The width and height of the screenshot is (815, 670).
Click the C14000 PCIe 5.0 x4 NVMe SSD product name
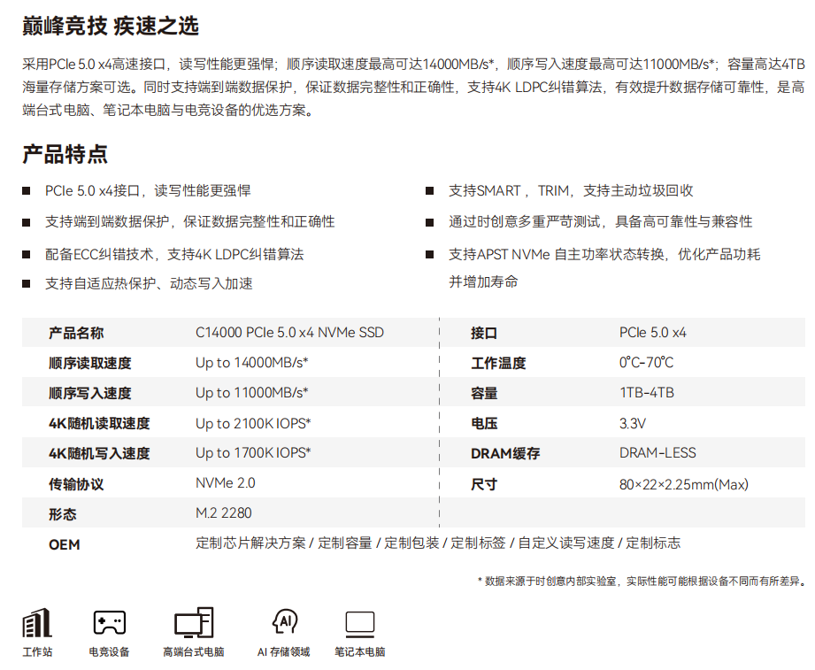[289, 333]
